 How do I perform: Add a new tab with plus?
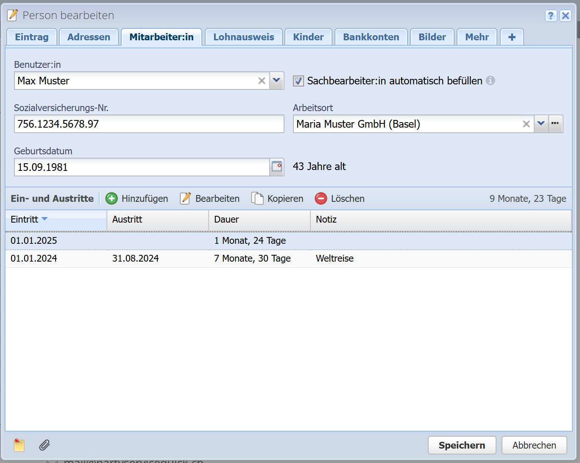pyautogui.click(x=512, y=37)
